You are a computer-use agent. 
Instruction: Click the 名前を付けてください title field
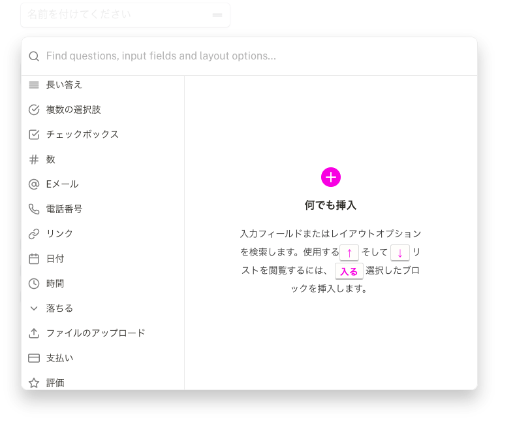[x=125, y=15]
